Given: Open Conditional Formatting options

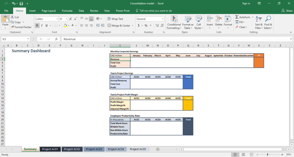Looking at the screenshot, I should click(x=174, y=22).
